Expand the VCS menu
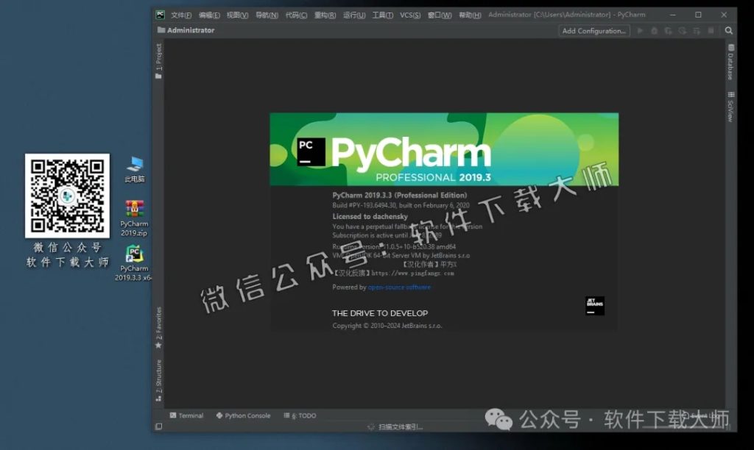 pos(409,14)
